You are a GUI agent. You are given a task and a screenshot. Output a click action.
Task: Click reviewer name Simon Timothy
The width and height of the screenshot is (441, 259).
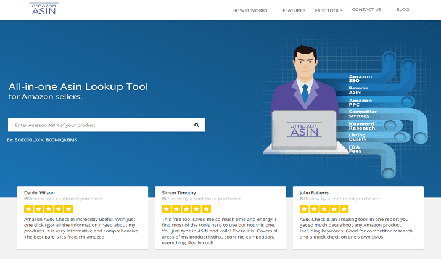coord(179,192)
